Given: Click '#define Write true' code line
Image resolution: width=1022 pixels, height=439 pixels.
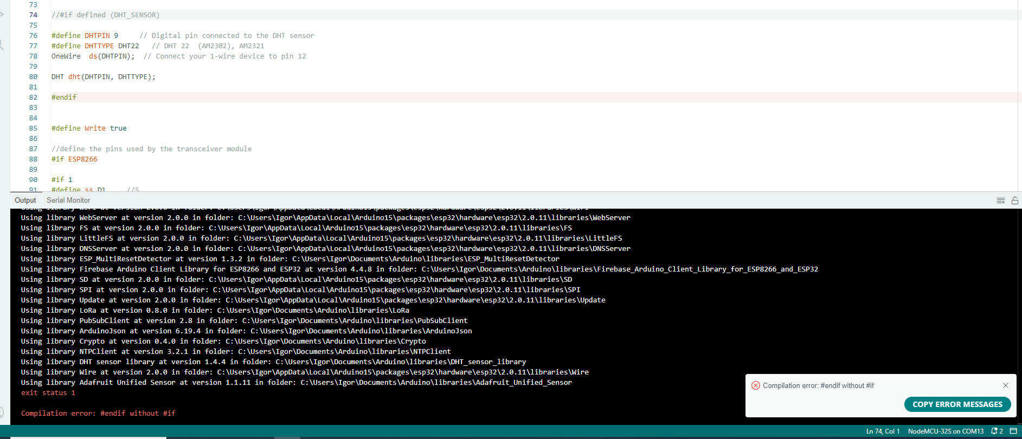Looking at the screenshot, I should tap(89, 128).
